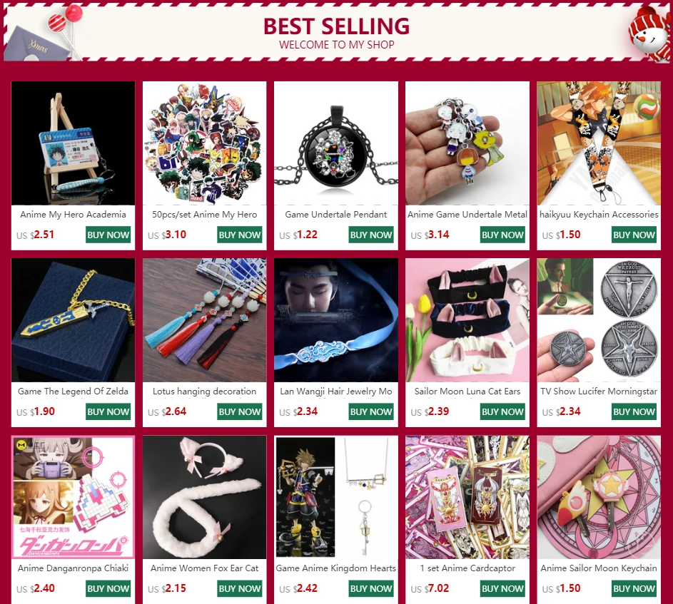Open the My Hero Academia ID card keychain image
This screenshot has width=673, height=604.
pyautogui.click(x=73, y=143)
